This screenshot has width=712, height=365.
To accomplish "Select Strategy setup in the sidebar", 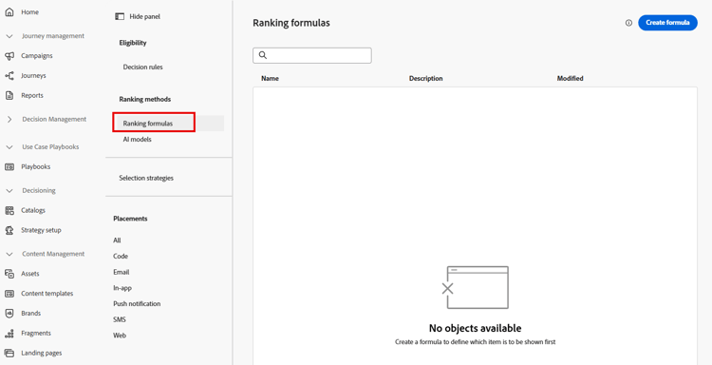I will (x=41, y=230).
